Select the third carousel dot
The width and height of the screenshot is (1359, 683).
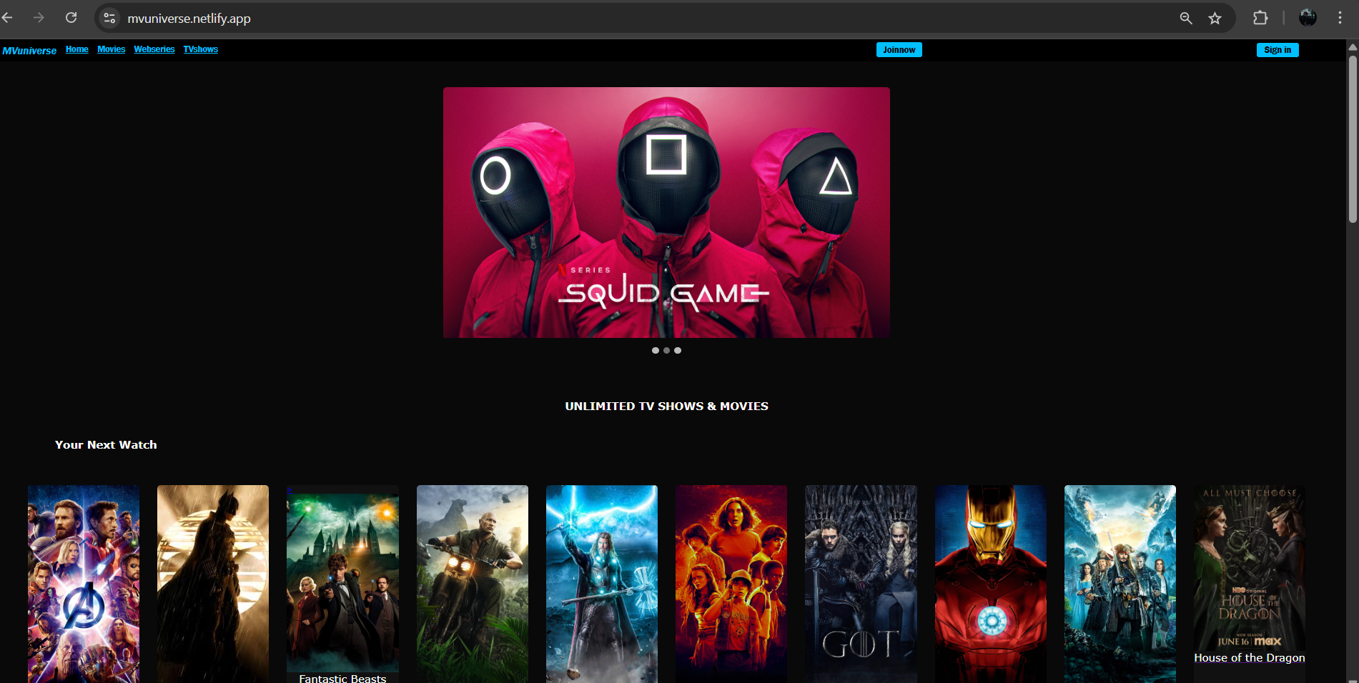point(678,350)
